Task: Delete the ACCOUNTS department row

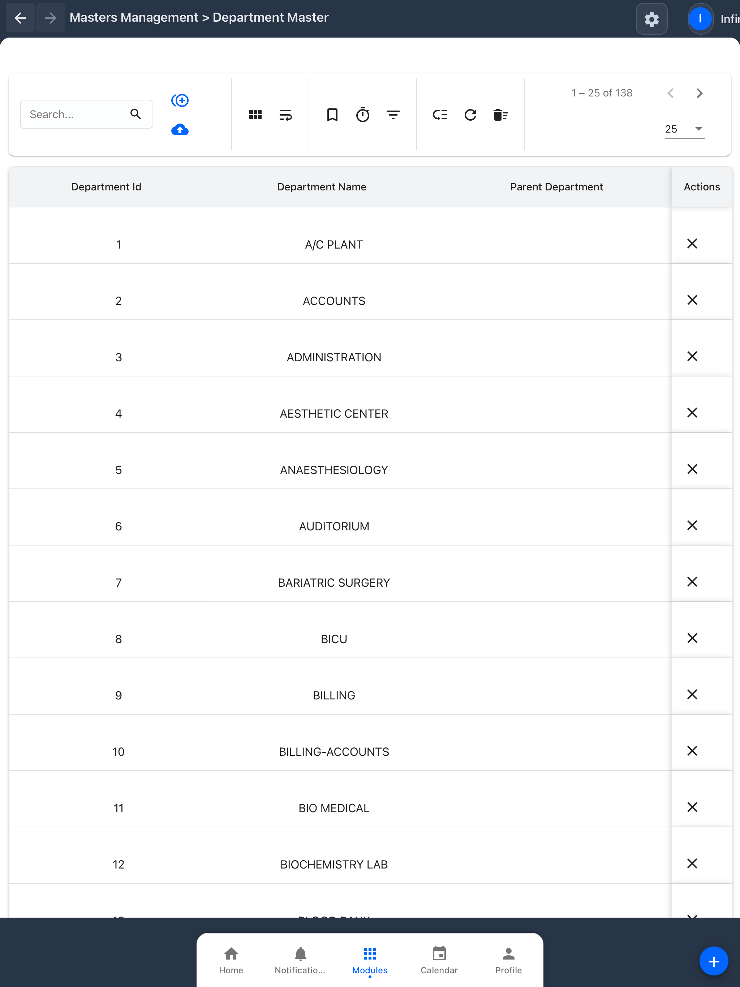Action: [692, 300]
